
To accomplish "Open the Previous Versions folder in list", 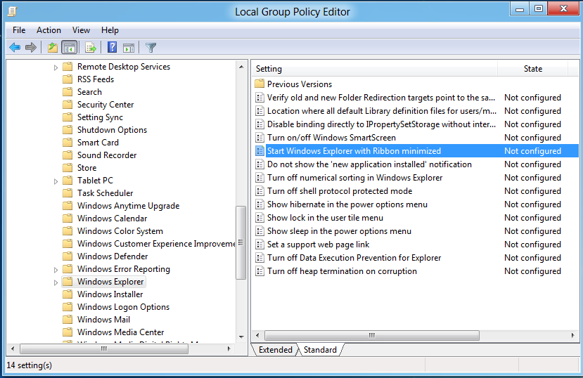I will point(299,84).
